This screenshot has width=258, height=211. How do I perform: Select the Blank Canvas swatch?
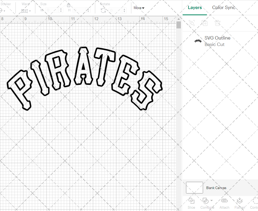click(194, 187)
